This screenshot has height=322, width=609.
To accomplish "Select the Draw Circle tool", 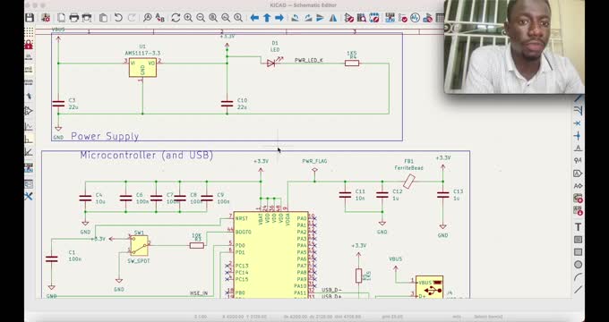I will (x=578, y=265).
